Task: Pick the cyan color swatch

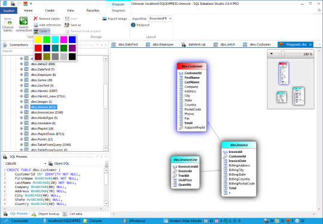Action: (55, 39)
